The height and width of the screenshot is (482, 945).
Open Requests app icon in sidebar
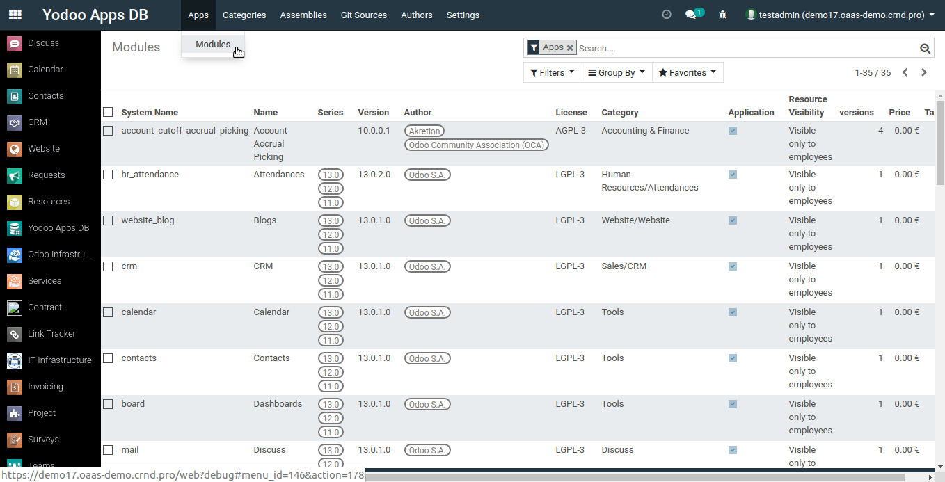pos(15,175)
